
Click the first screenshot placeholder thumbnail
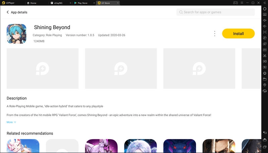43,68
